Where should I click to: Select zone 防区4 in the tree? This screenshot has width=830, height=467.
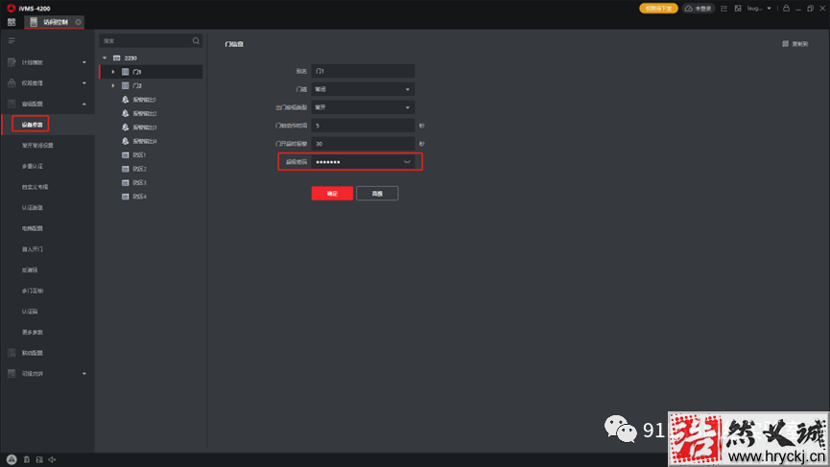tap(139, 197)
